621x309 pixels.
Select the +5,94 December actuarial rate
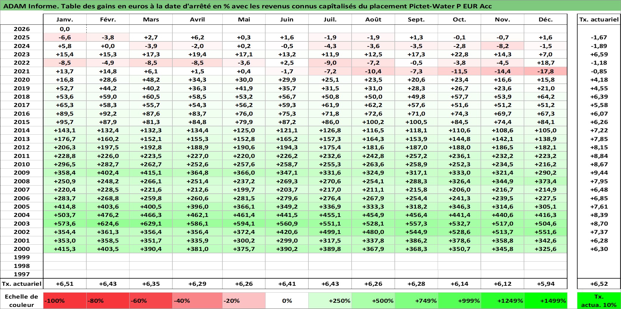546,284
